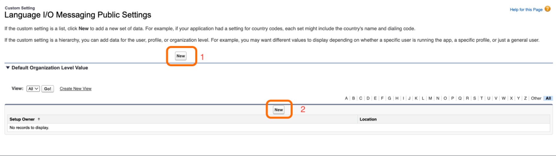Filter records by letter P

453,98
